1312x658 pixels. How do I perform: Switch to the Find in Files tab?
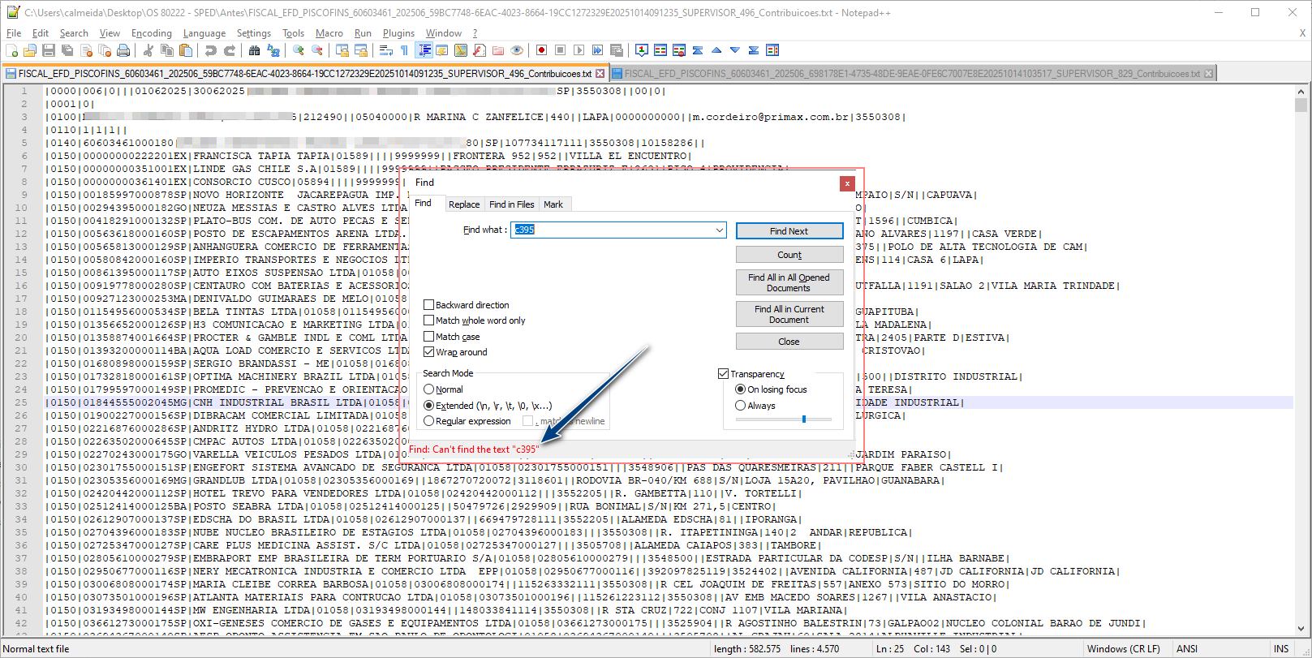[x=511, y=204]
